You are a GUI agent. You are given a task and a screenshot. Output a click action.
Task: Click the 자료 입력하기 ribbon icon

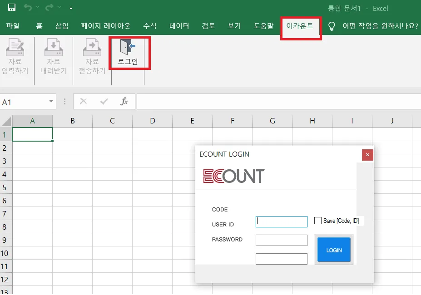click(15, 47)
